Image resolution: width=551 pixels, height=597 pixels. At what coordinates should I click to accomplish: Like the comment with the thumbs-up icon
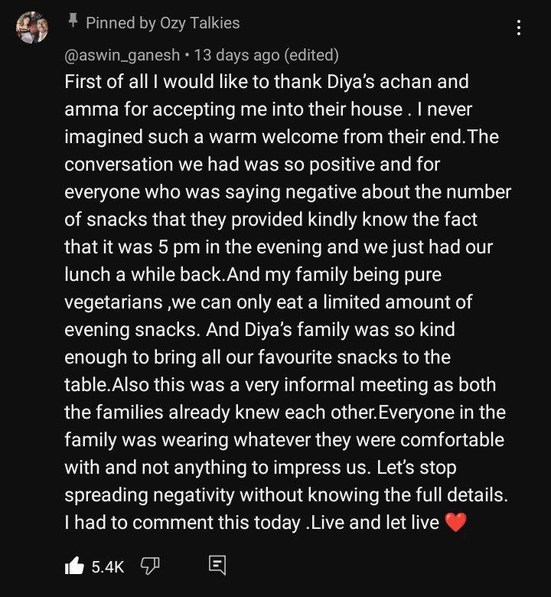click(x=74, y=566)
